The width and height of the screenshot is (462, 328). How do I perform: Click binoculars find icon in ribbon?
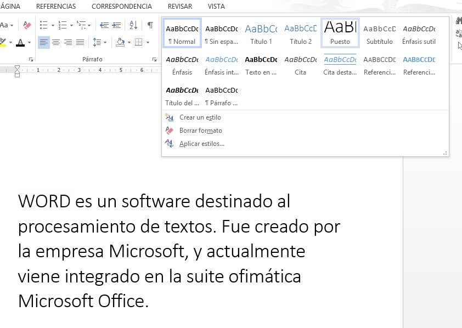(x=459, y=21)
